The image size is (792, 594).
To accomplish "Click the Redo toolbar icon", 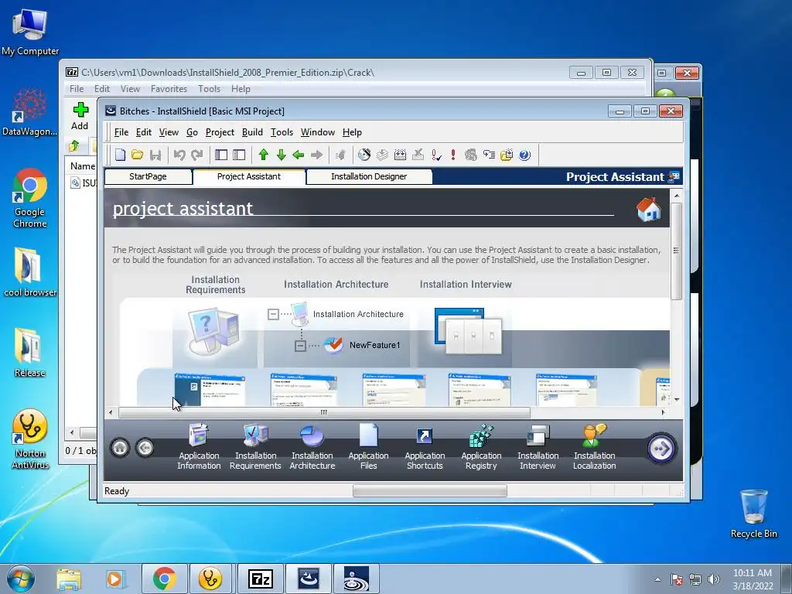I will coord(197,155).
